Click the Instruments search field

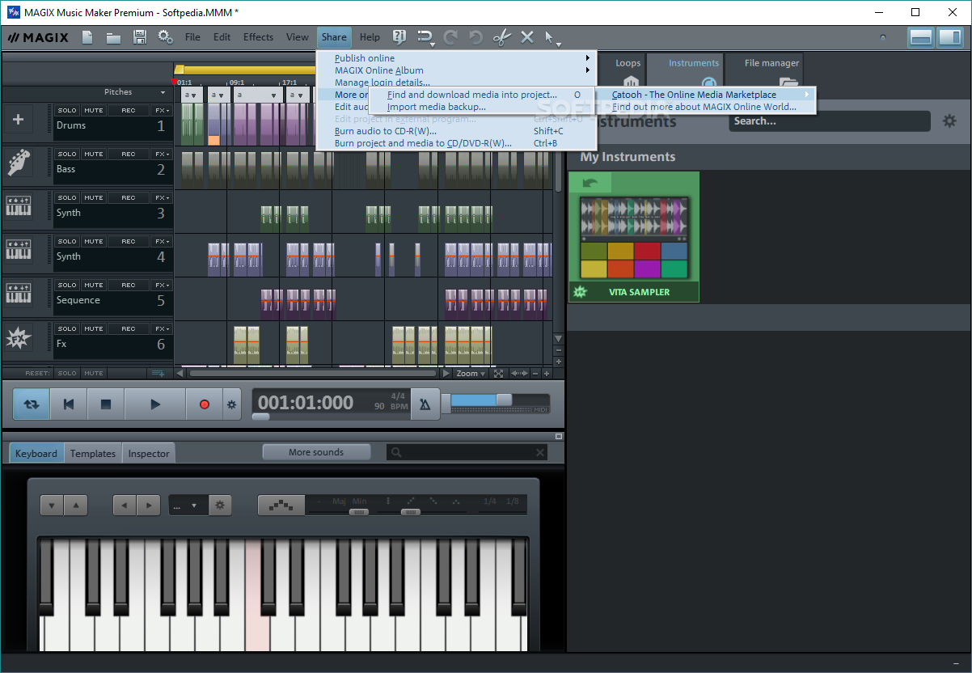[830, 121]
